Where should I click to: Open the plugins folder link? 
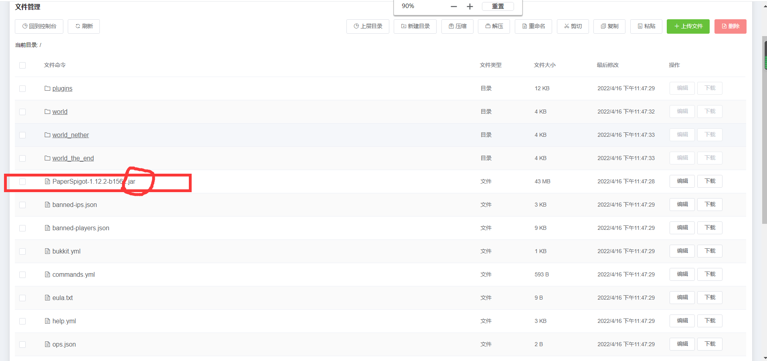click(62, 89)
